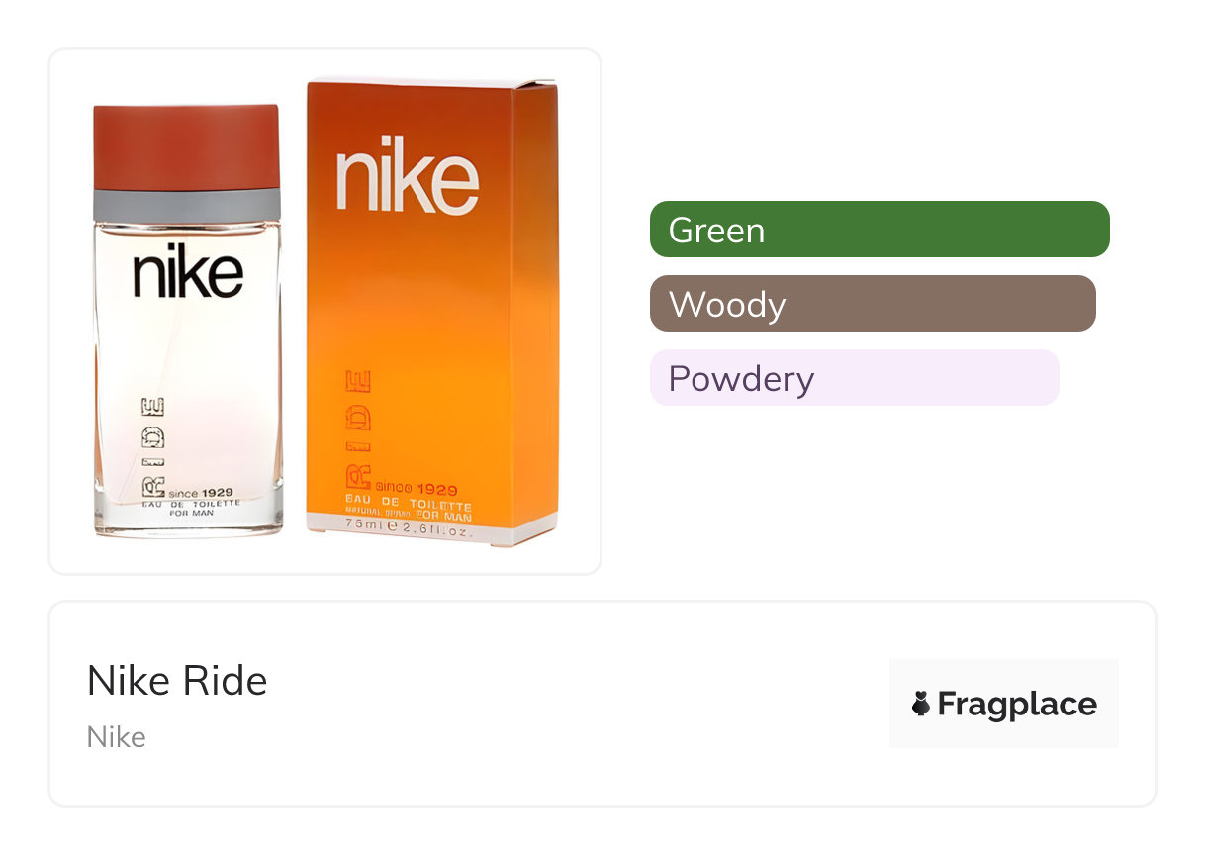Image resolution: width=1205 pixels, height=855 pixels.
Task: Select the Powdery scent accord bar
Action: 854,378
